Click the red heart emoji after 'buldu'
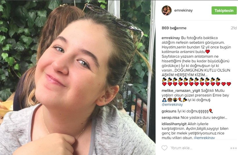This screenshot has height=155, width=238. tap(208, 52)
